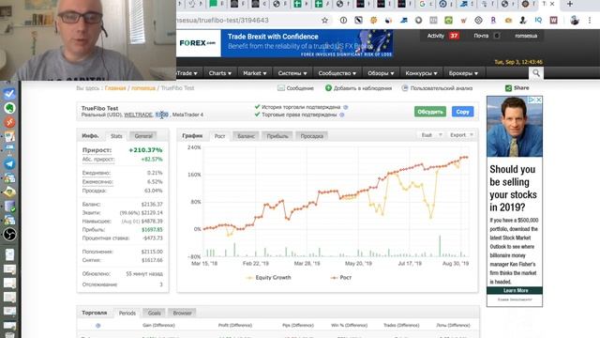Viewport: 600px width, 338px height.
Task: Switch to the Stats tab
Action: pyautogui.click(x=116, y=136)
